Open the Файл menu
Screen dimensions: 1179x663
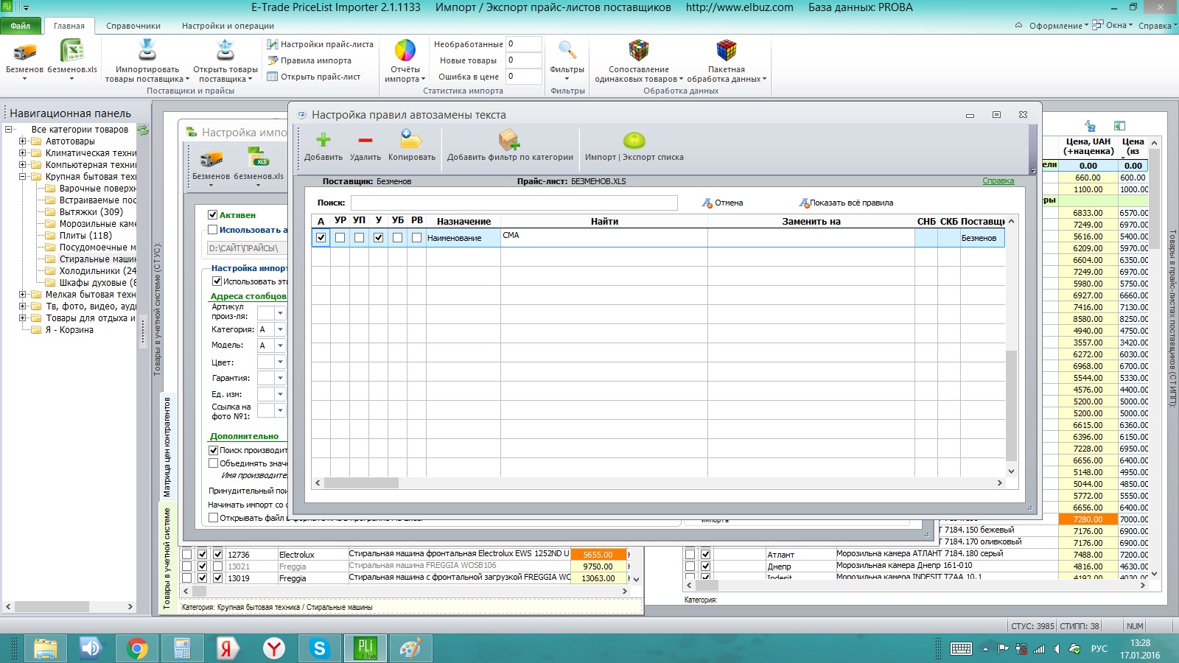click(21, 26)
